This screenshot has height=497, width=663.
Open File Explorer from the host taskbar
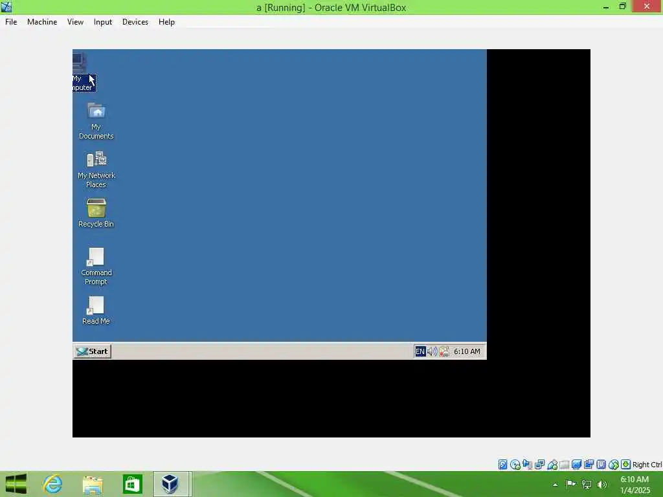click(x=93, y=484)
